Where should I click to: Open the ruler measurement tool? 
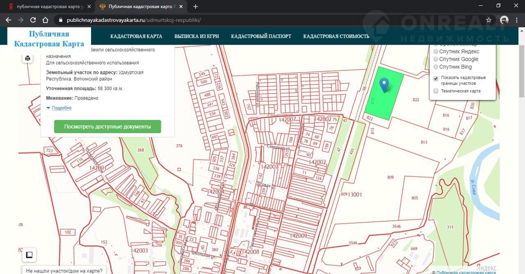[29, 255]
